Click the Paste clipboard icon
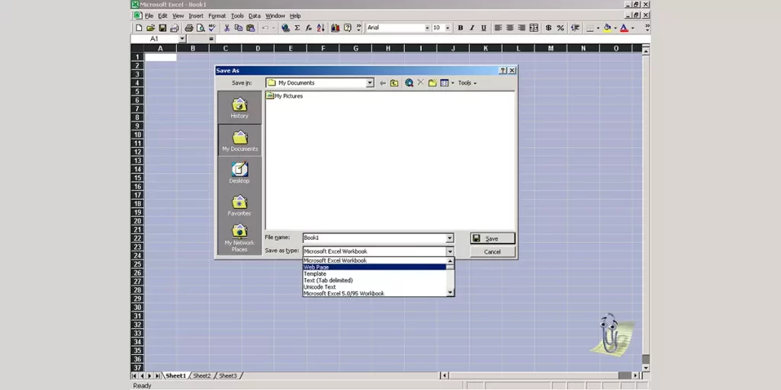This screenshot has width=781, height=390. (x=250, y=28)
